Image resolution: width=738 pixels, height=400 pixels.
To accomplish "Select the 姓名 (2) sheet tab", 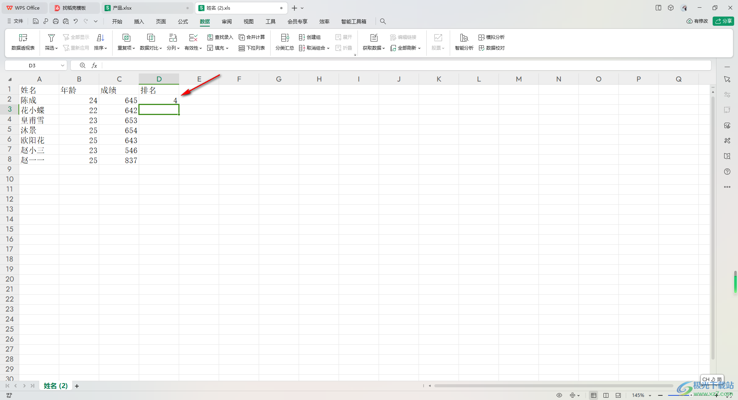I will click(x=56, y=386).
